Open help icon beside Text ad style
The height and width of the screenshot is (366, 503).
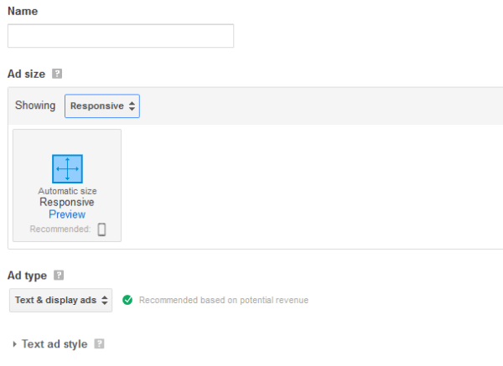99,343
